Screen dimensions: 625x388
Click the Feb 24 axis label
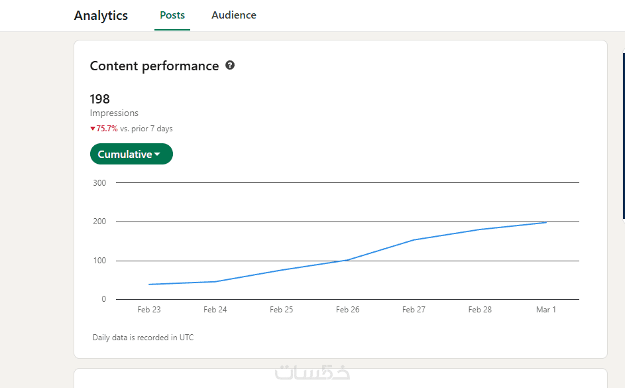point(215,310)
